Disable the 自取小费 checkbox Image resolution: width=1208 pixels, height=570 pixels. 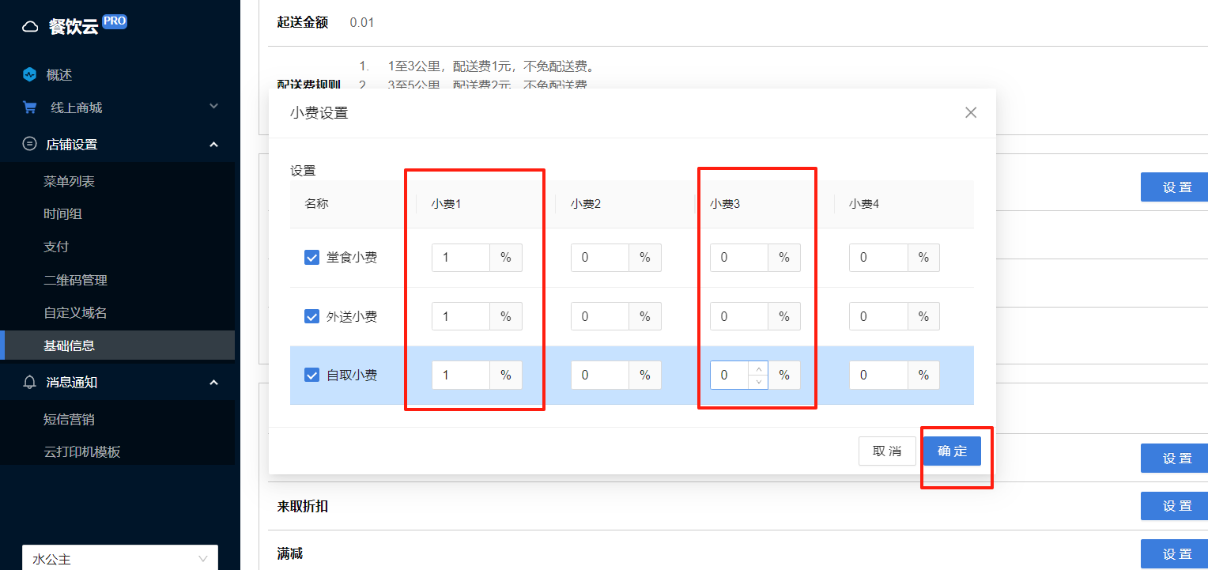tap(311, 375)
